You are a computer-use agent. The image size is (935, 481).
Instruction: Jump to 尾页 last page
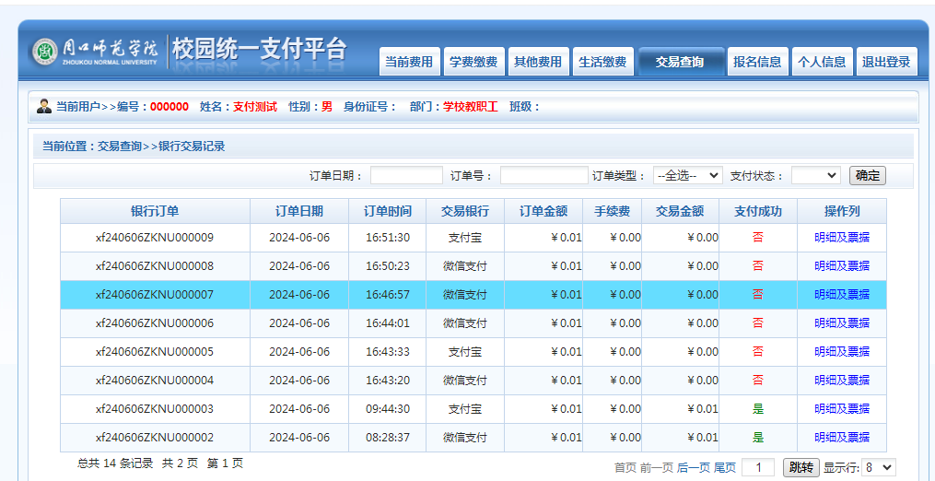(724, 468)
